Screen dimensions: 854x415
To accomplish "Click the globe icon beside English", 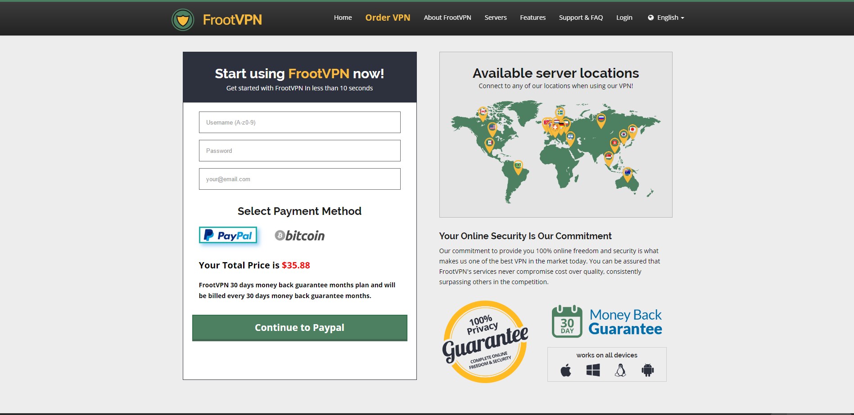I will coord(651,18).
